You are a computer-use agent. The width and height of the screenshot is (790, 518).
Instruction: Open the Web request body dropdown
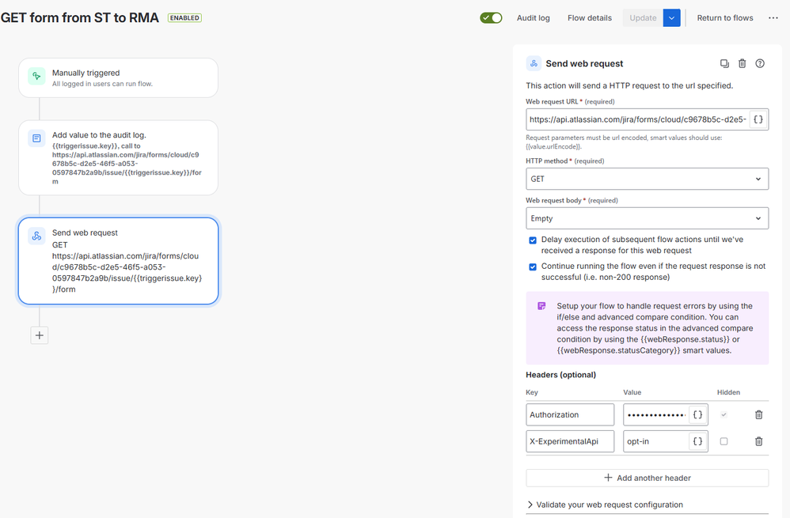click(x=647, y=218)
